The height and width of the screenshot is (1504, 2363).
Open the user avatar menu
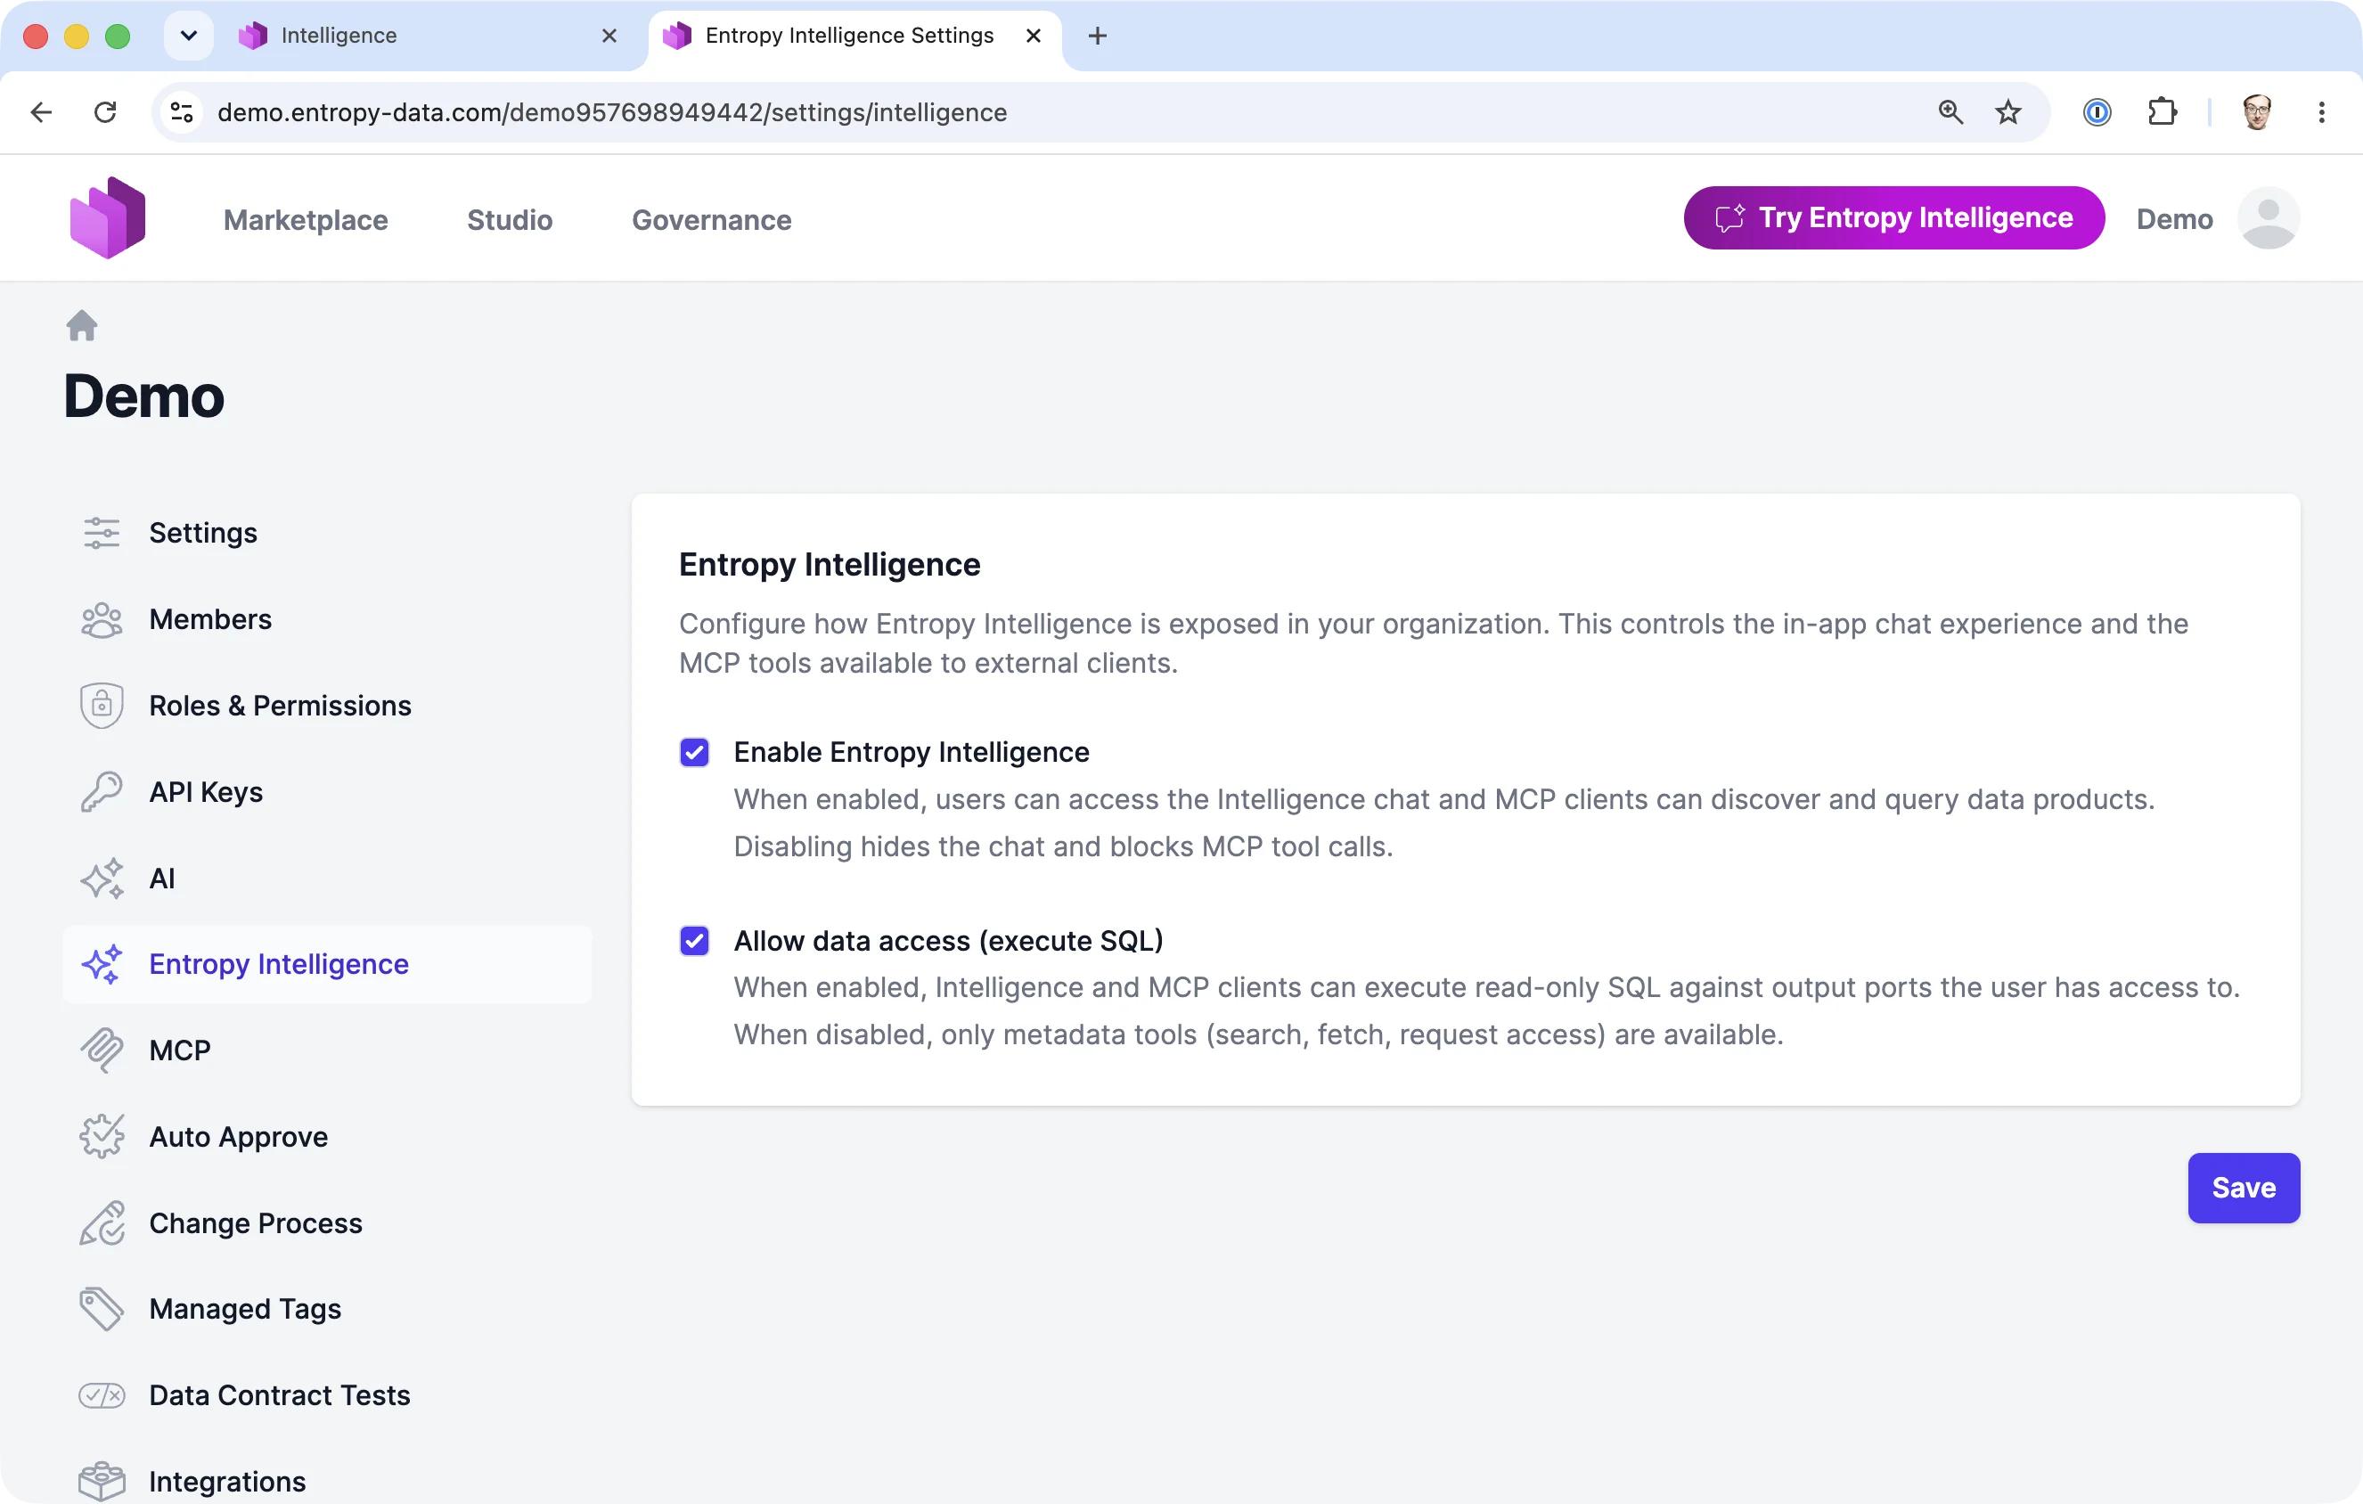pyautogui.click(x=2268, y=217)
